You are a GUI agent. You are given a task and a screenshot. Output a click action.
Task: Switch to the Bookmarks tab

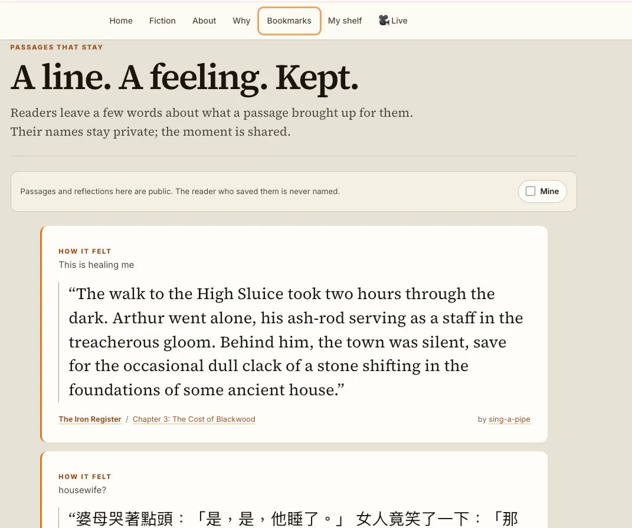pos(289,21)
